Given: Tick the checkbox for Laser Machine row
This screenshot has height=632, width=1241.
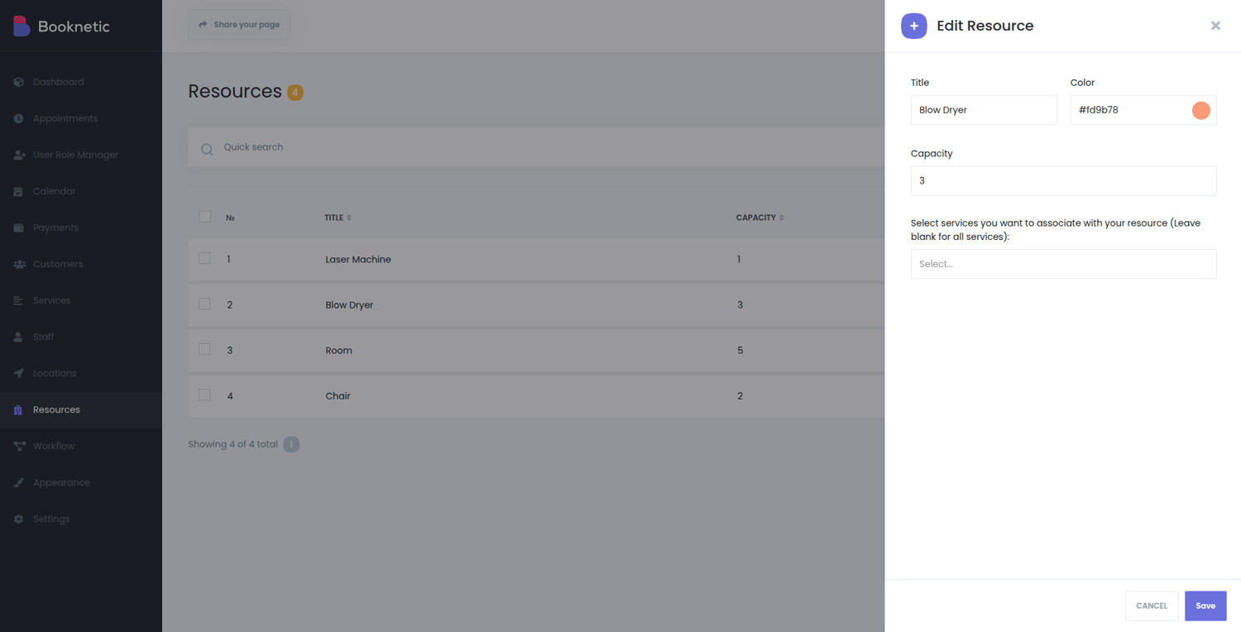Looking at the screenshot, I should point(204,258).
